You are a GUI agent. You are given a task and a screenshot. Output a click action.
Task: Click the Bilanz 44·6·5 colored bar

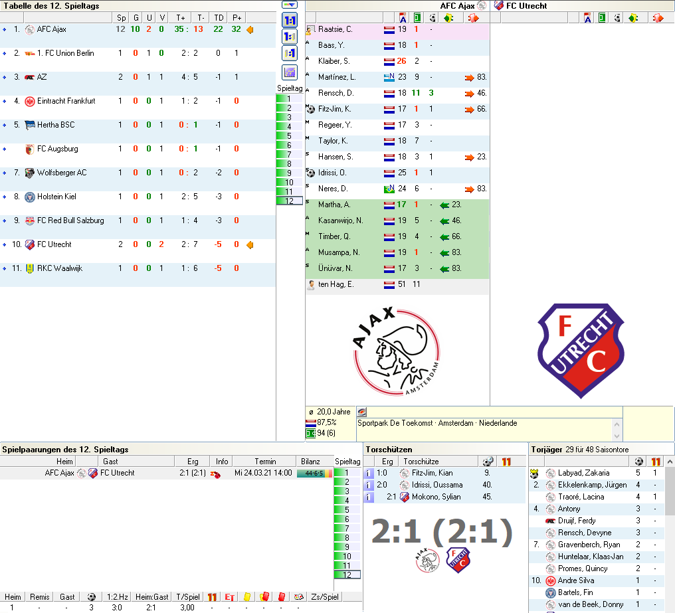(314, 474)
